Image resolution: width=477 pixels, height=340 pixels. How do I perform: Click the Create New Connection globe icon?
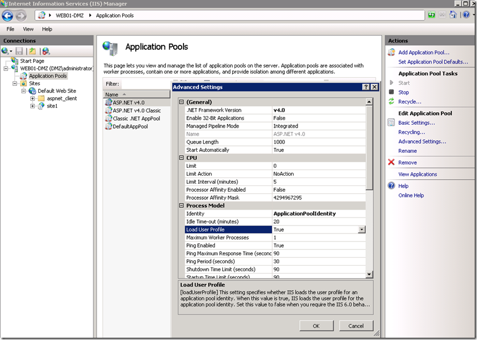click(x=5, y=51)
